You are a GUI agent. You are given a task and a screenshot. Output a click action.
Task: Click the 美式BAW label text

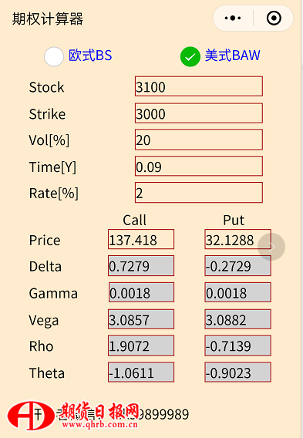click(232, 56)
